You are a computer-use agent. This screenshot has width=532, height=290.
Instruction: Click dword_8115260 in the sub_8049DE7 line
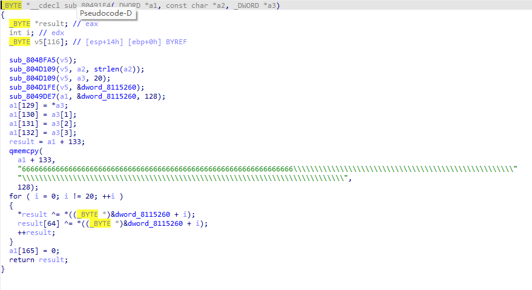(x=108, y=96)
